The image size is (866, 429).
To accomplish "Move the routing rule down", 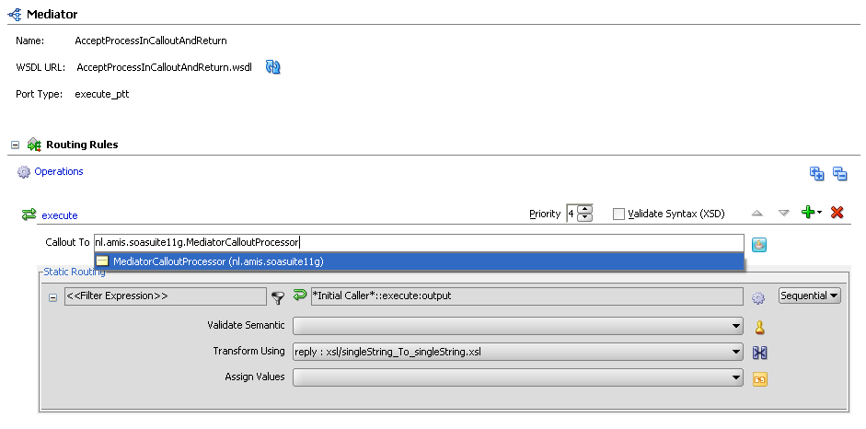I will coord(784,214).
